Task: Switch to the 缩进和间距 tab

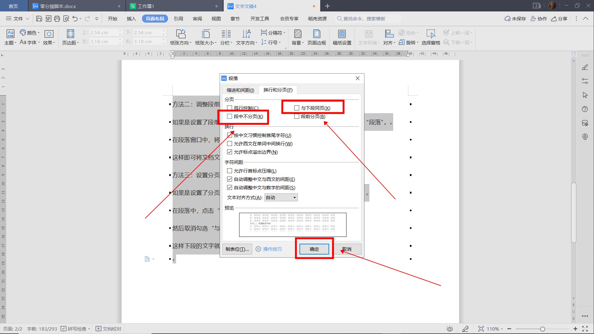Action: coord(240,90)
